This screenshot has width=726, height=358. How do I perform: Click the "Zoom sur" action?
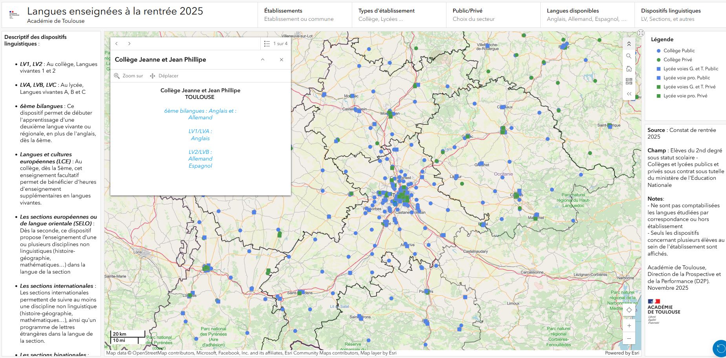click(128, 76)
